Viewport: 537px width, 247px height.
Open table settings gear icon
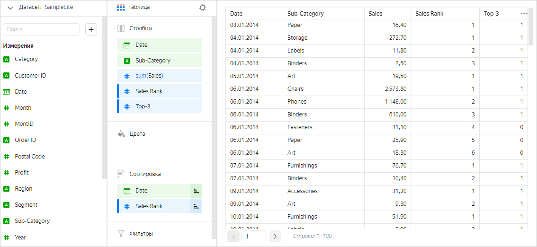(203, 8)
